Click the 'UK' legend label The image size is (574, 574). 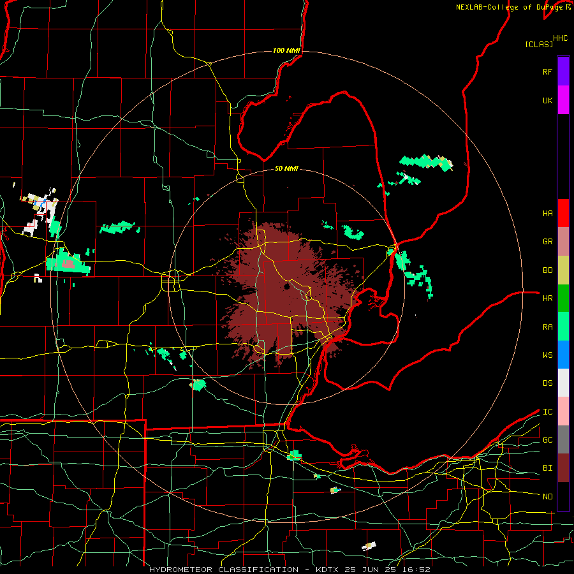click(x=547, y=101)
